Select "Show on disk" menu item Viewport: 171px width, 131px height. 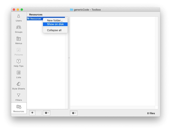coord(55,24)
